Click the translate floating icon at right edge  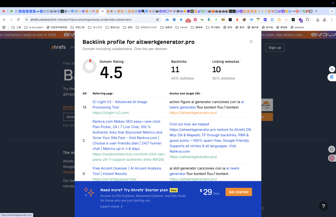pyautogui.click(x=332, y=69)
